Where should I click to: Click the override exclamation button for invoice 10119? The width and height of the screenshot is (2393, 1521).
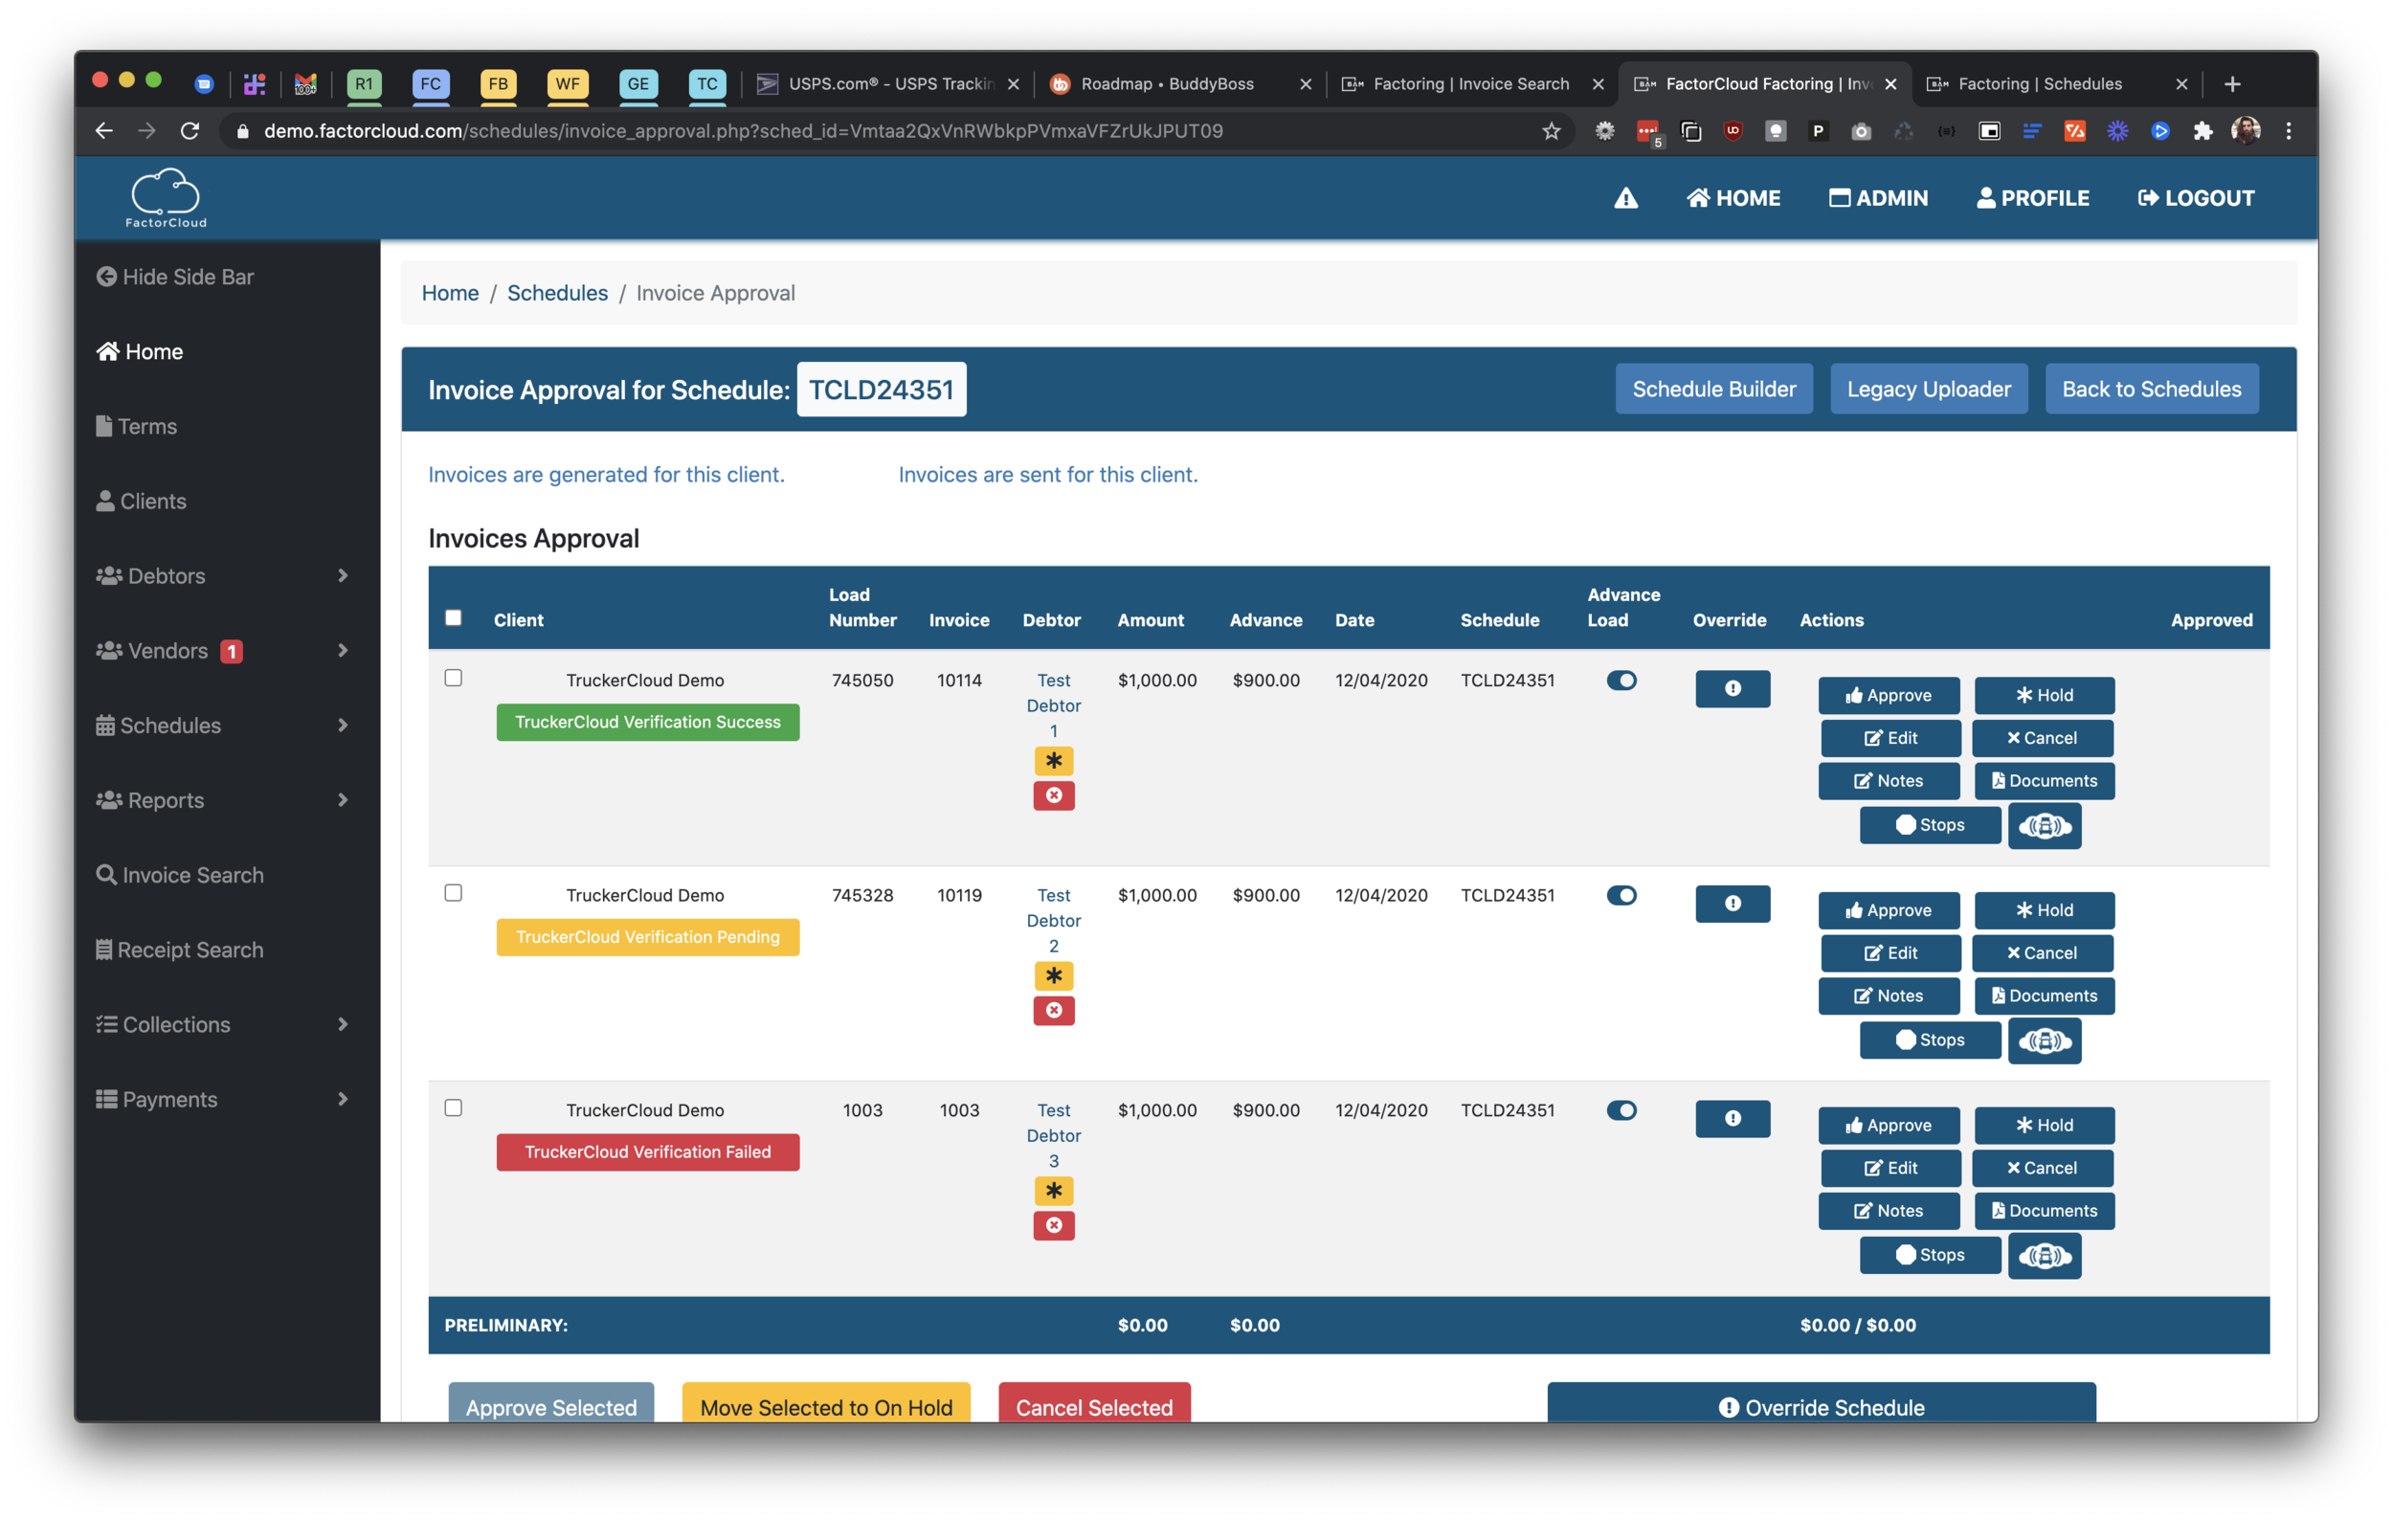(1733, 903)
